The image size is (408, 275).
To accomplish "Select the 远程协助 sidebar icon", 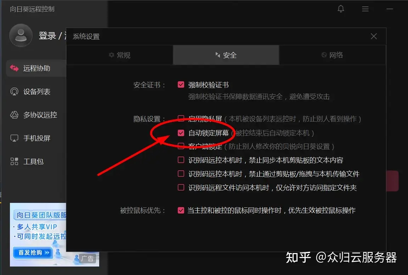I will coord(14,68).
